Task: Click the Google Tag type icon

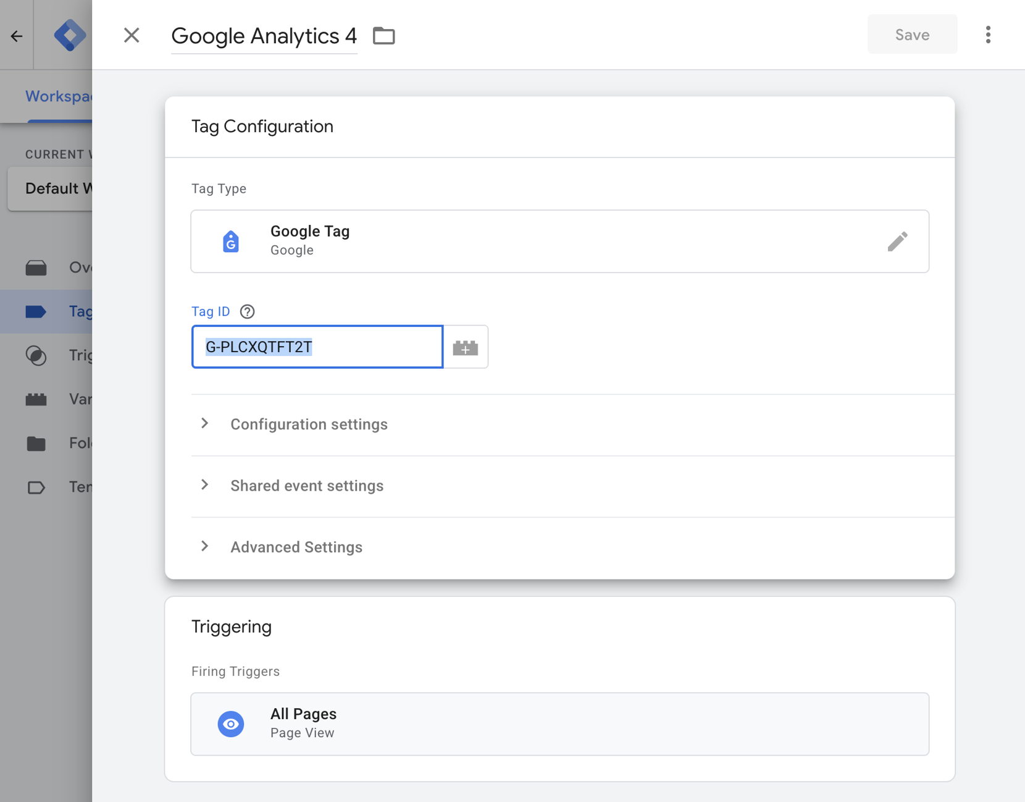Action: pos(231,242)
